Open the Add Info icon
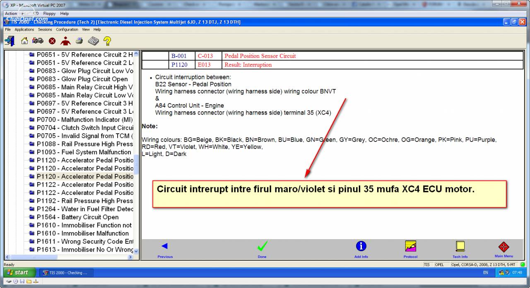 point(361,250)
